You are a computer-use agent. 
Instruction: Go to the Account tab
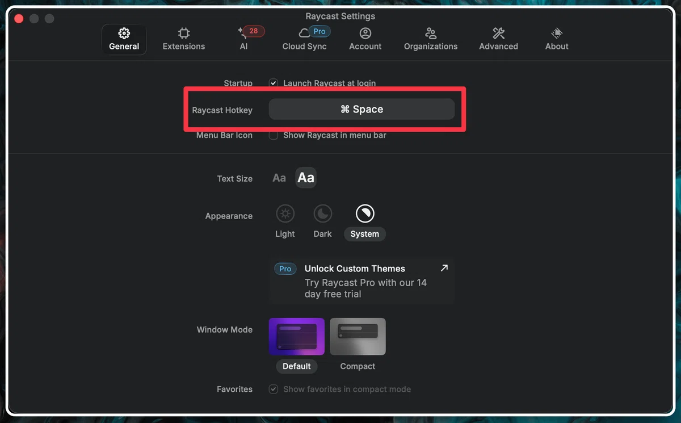pos(365,39)
